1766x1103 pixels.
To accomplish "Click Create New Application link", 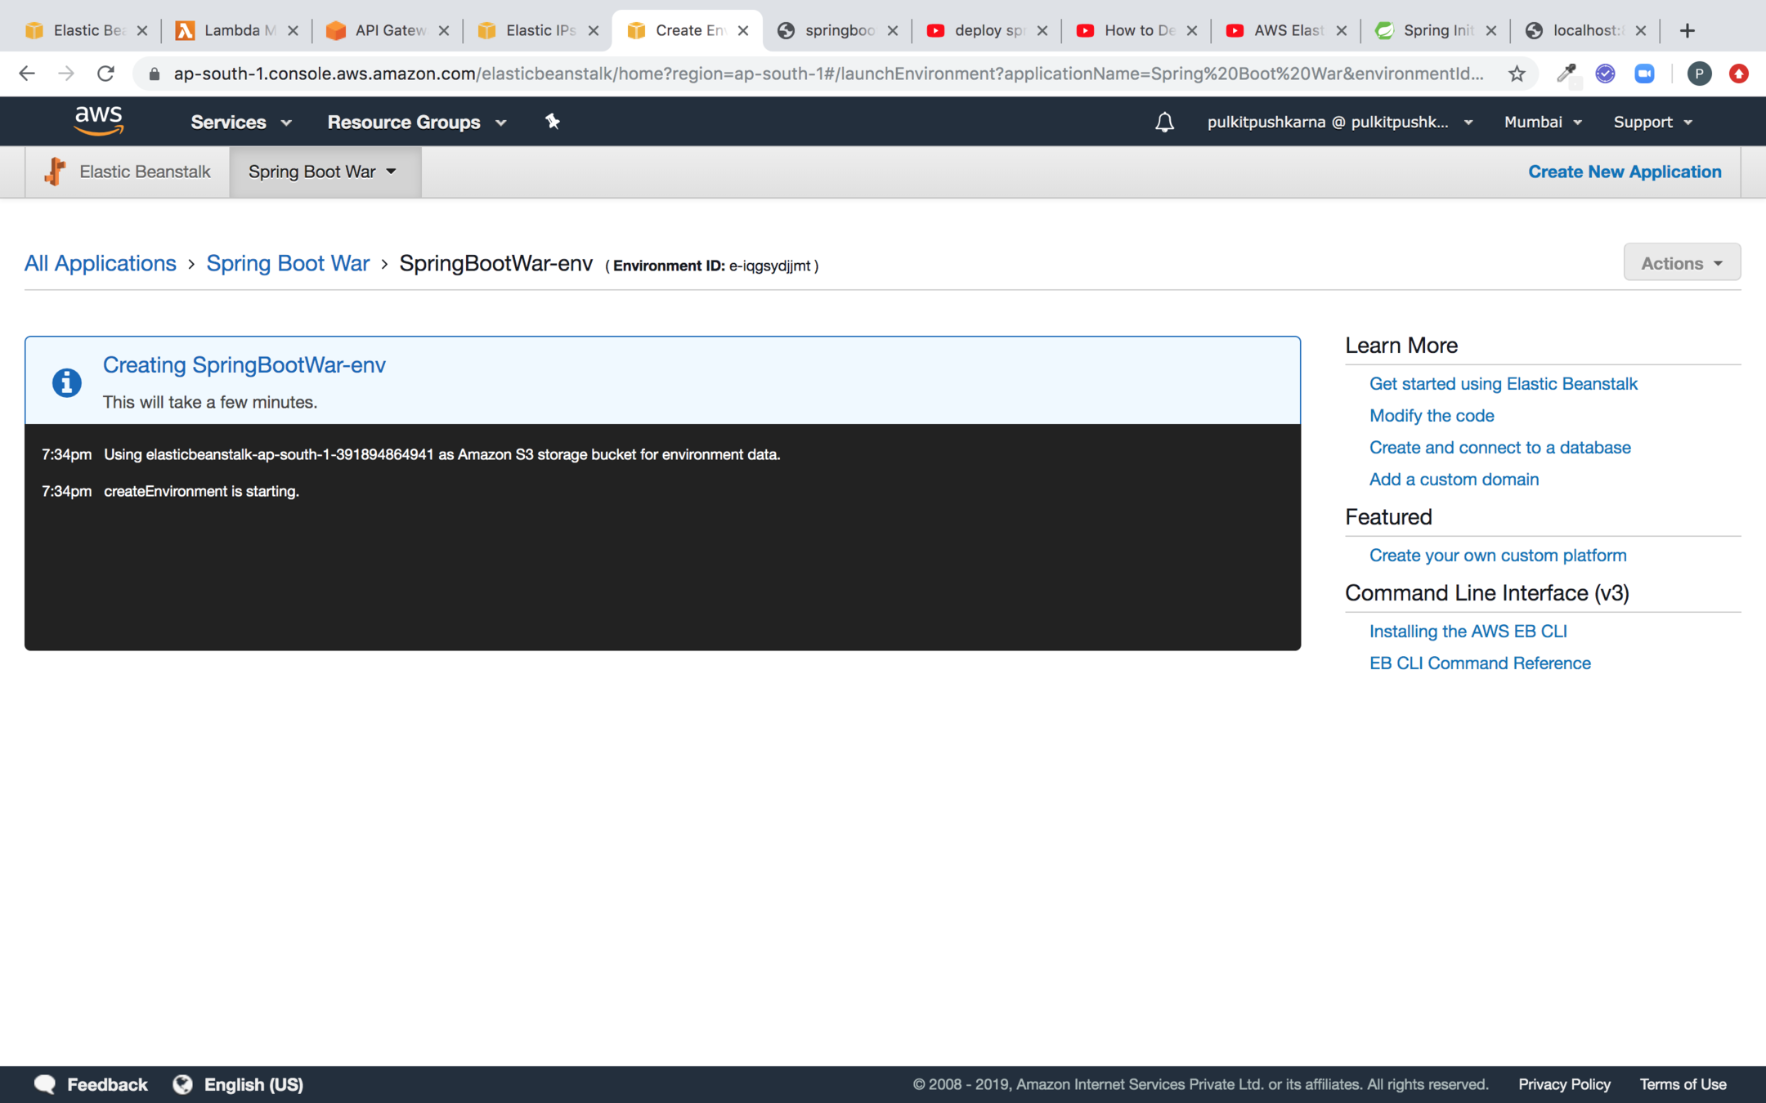I will click(1624, 172).
